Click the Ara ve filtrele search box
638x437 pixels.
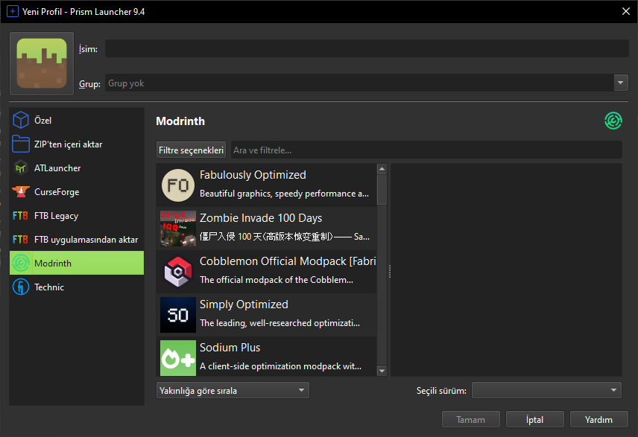[426, 150]
